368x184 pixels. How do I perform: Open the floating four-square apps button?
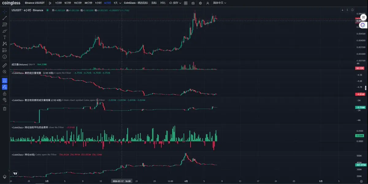pyautogui.click(x=363, y=17)
